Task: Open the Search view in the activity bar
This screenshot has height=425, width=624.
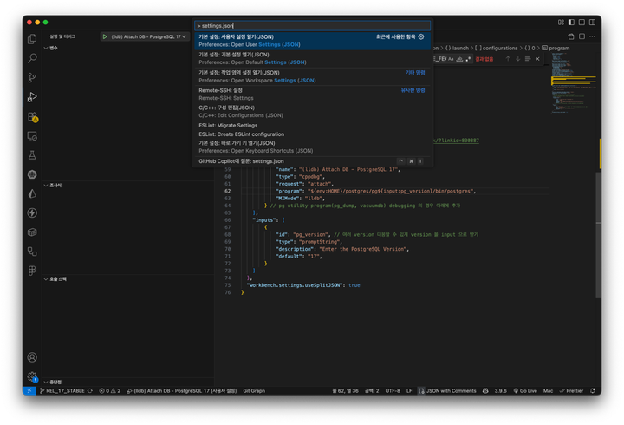Action: [32, 58]
